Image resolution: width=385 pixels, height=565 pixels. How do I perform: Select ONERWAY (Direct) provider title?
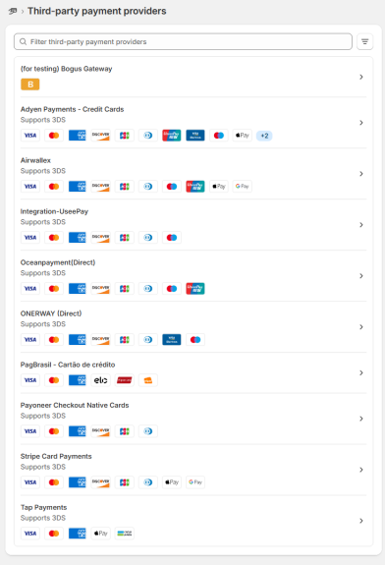[51, 313]
